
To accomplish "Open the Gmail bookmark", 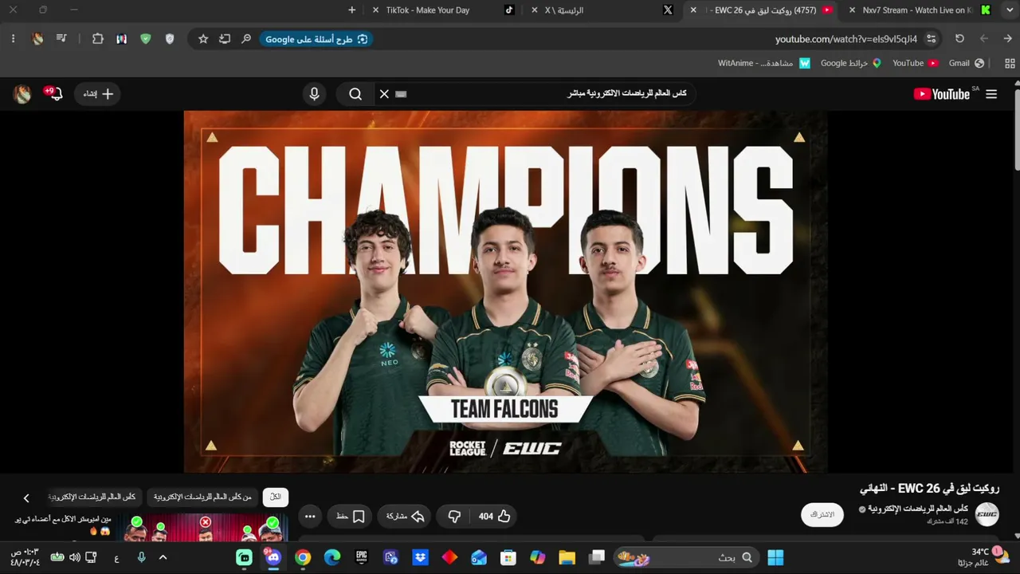I will click(967, 63).
